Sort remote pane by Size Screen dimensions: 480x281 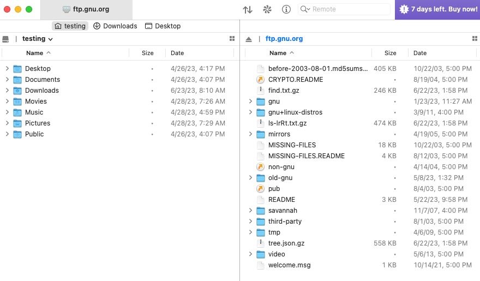pos(390,53)
